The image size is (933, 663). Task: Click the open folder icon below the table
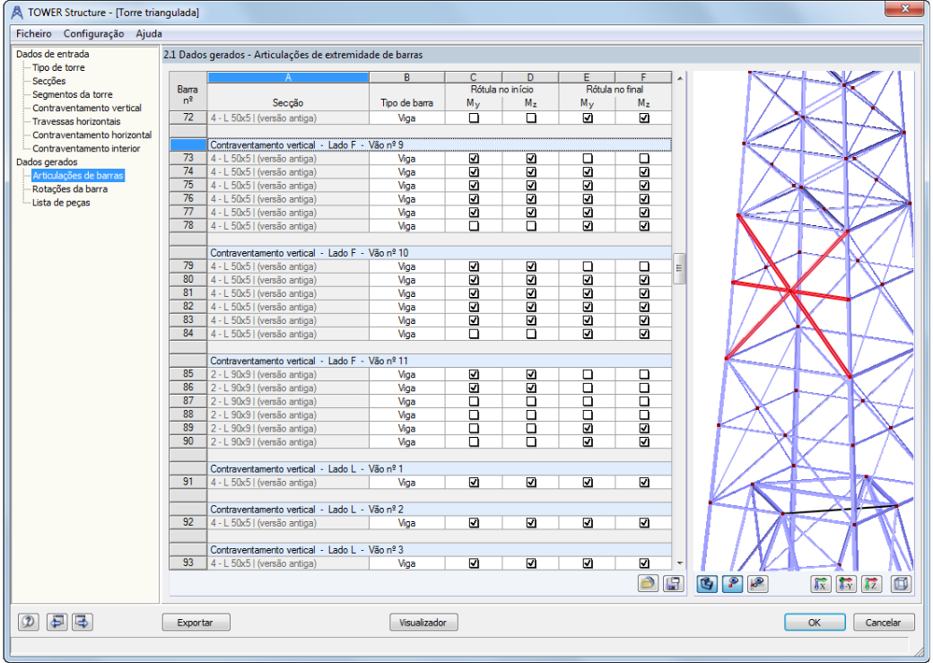648,583
